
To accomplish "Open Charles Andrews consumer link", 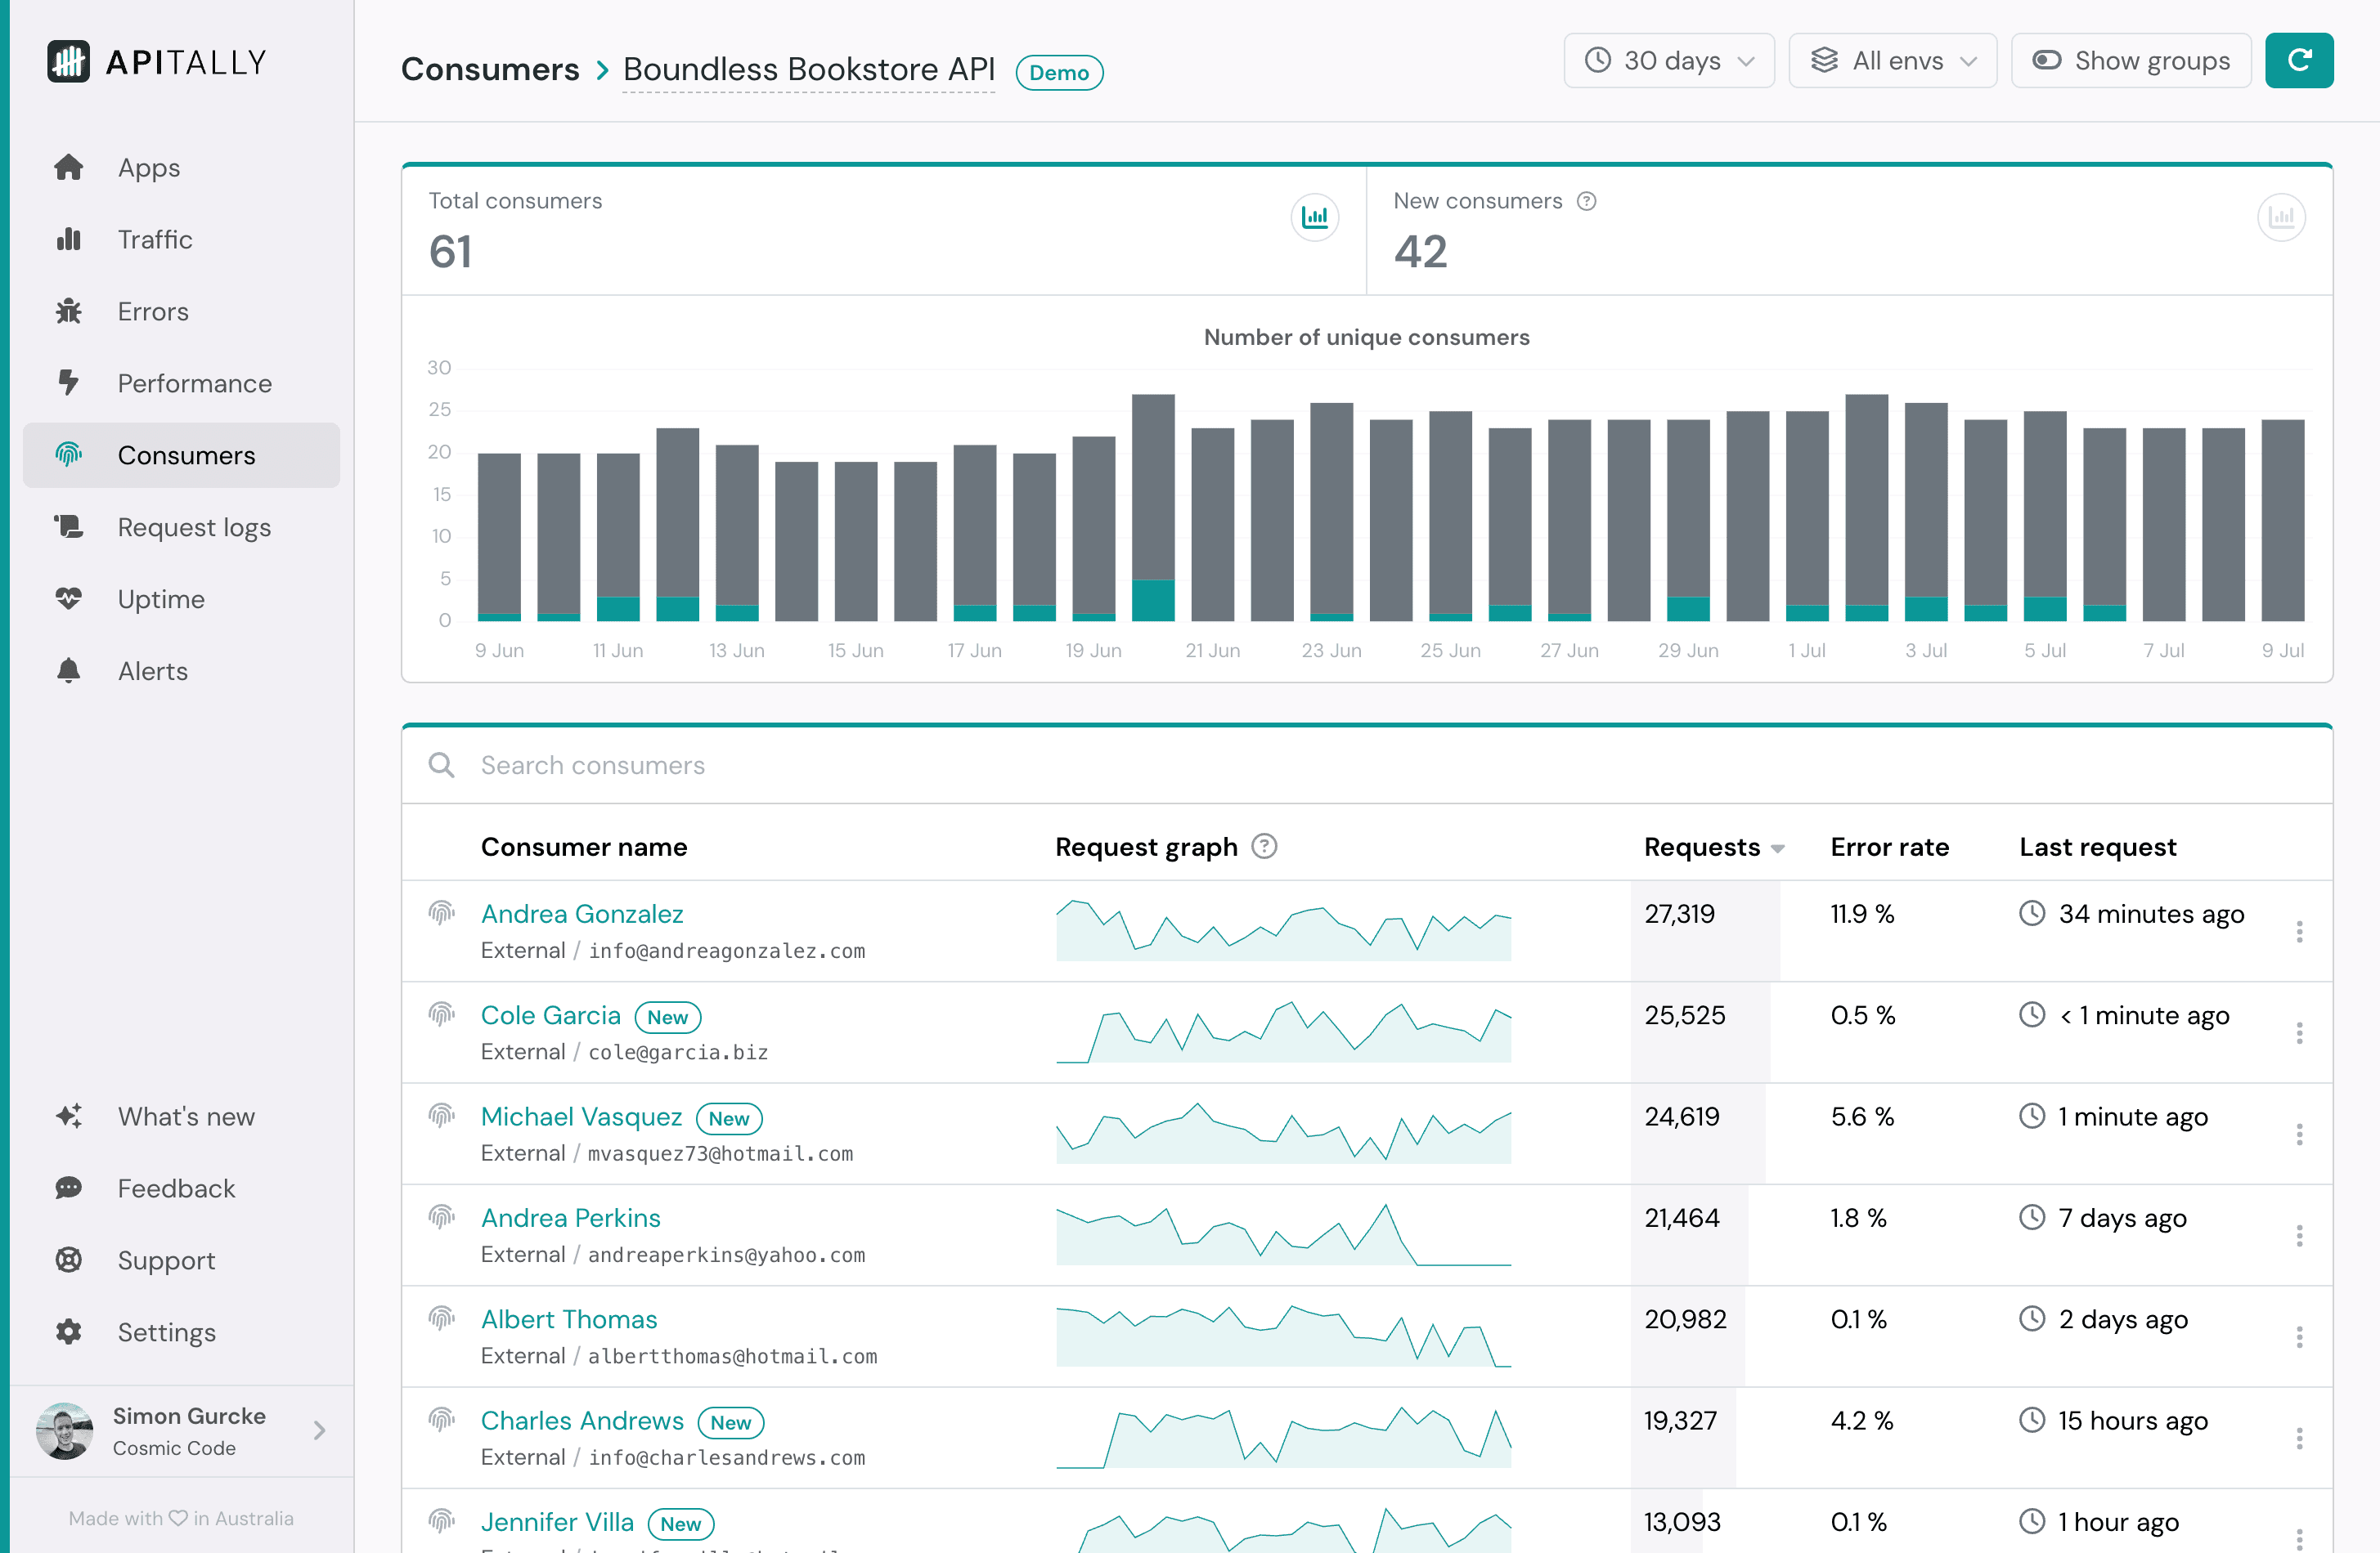I will click(582, 1420).
